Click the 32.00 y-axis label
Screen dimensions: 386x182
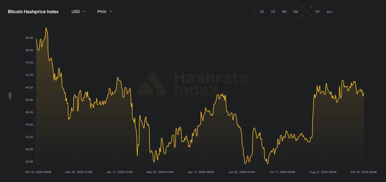click(x=29, y=137)
